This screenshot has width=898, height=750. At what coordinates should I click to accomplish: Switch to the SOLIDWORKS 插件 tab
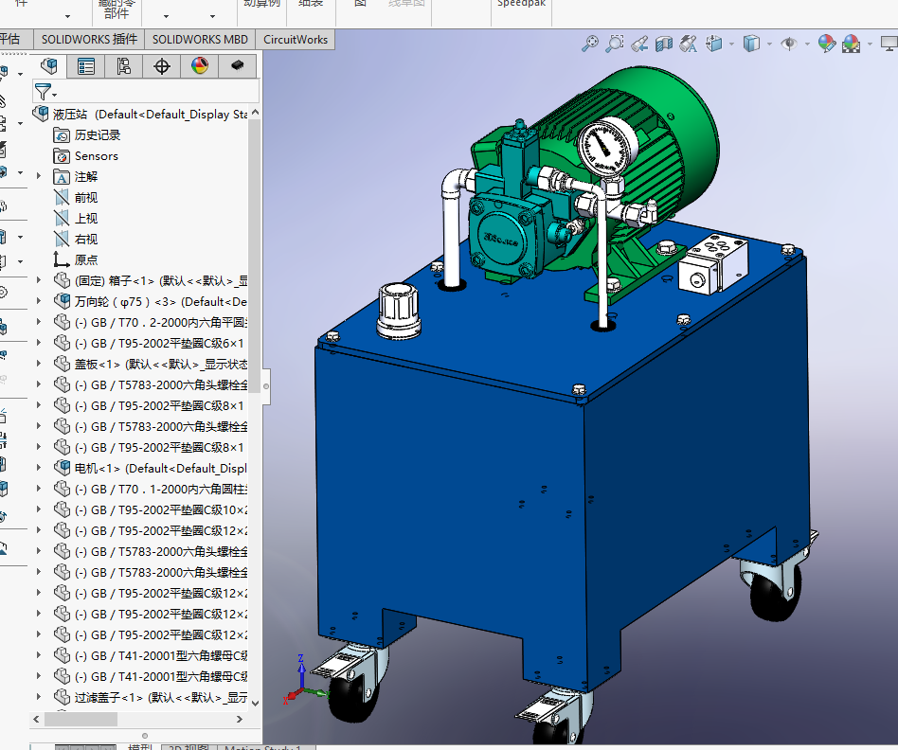point(89,40)
